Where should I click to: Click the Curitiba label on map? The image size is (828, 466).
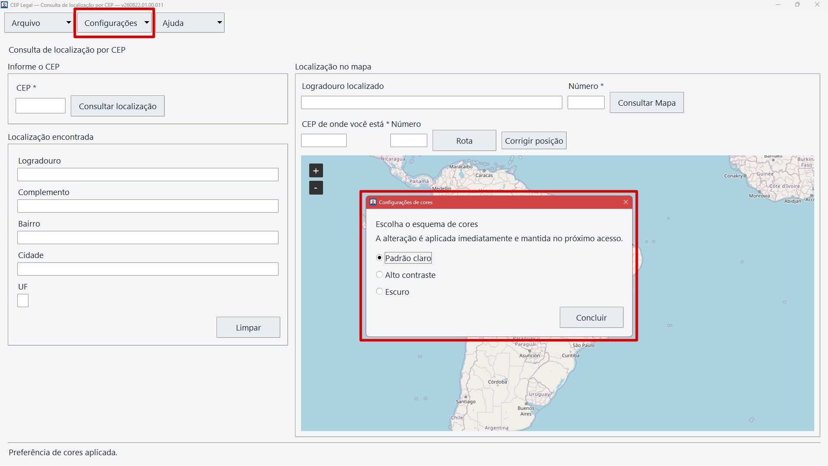[571, 356]
